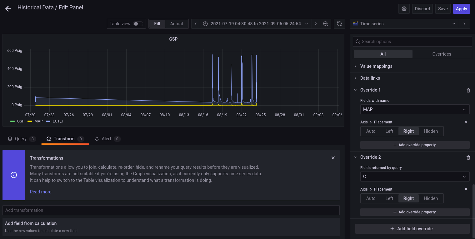Viewport: 475px width, 239px height.
Task: Collapse the Override 2 section
Action: point(355,157)
